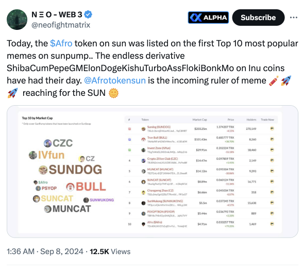Click the Tron Bull trade now icon

(x=272, y=139)
